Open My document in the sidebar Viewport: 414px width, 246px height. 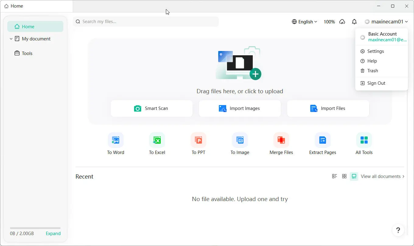point(35,39)
